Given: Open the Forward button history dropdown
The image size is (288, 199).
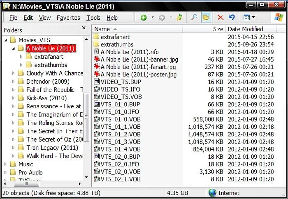Looking at the screenshot, I should point(171,17).
